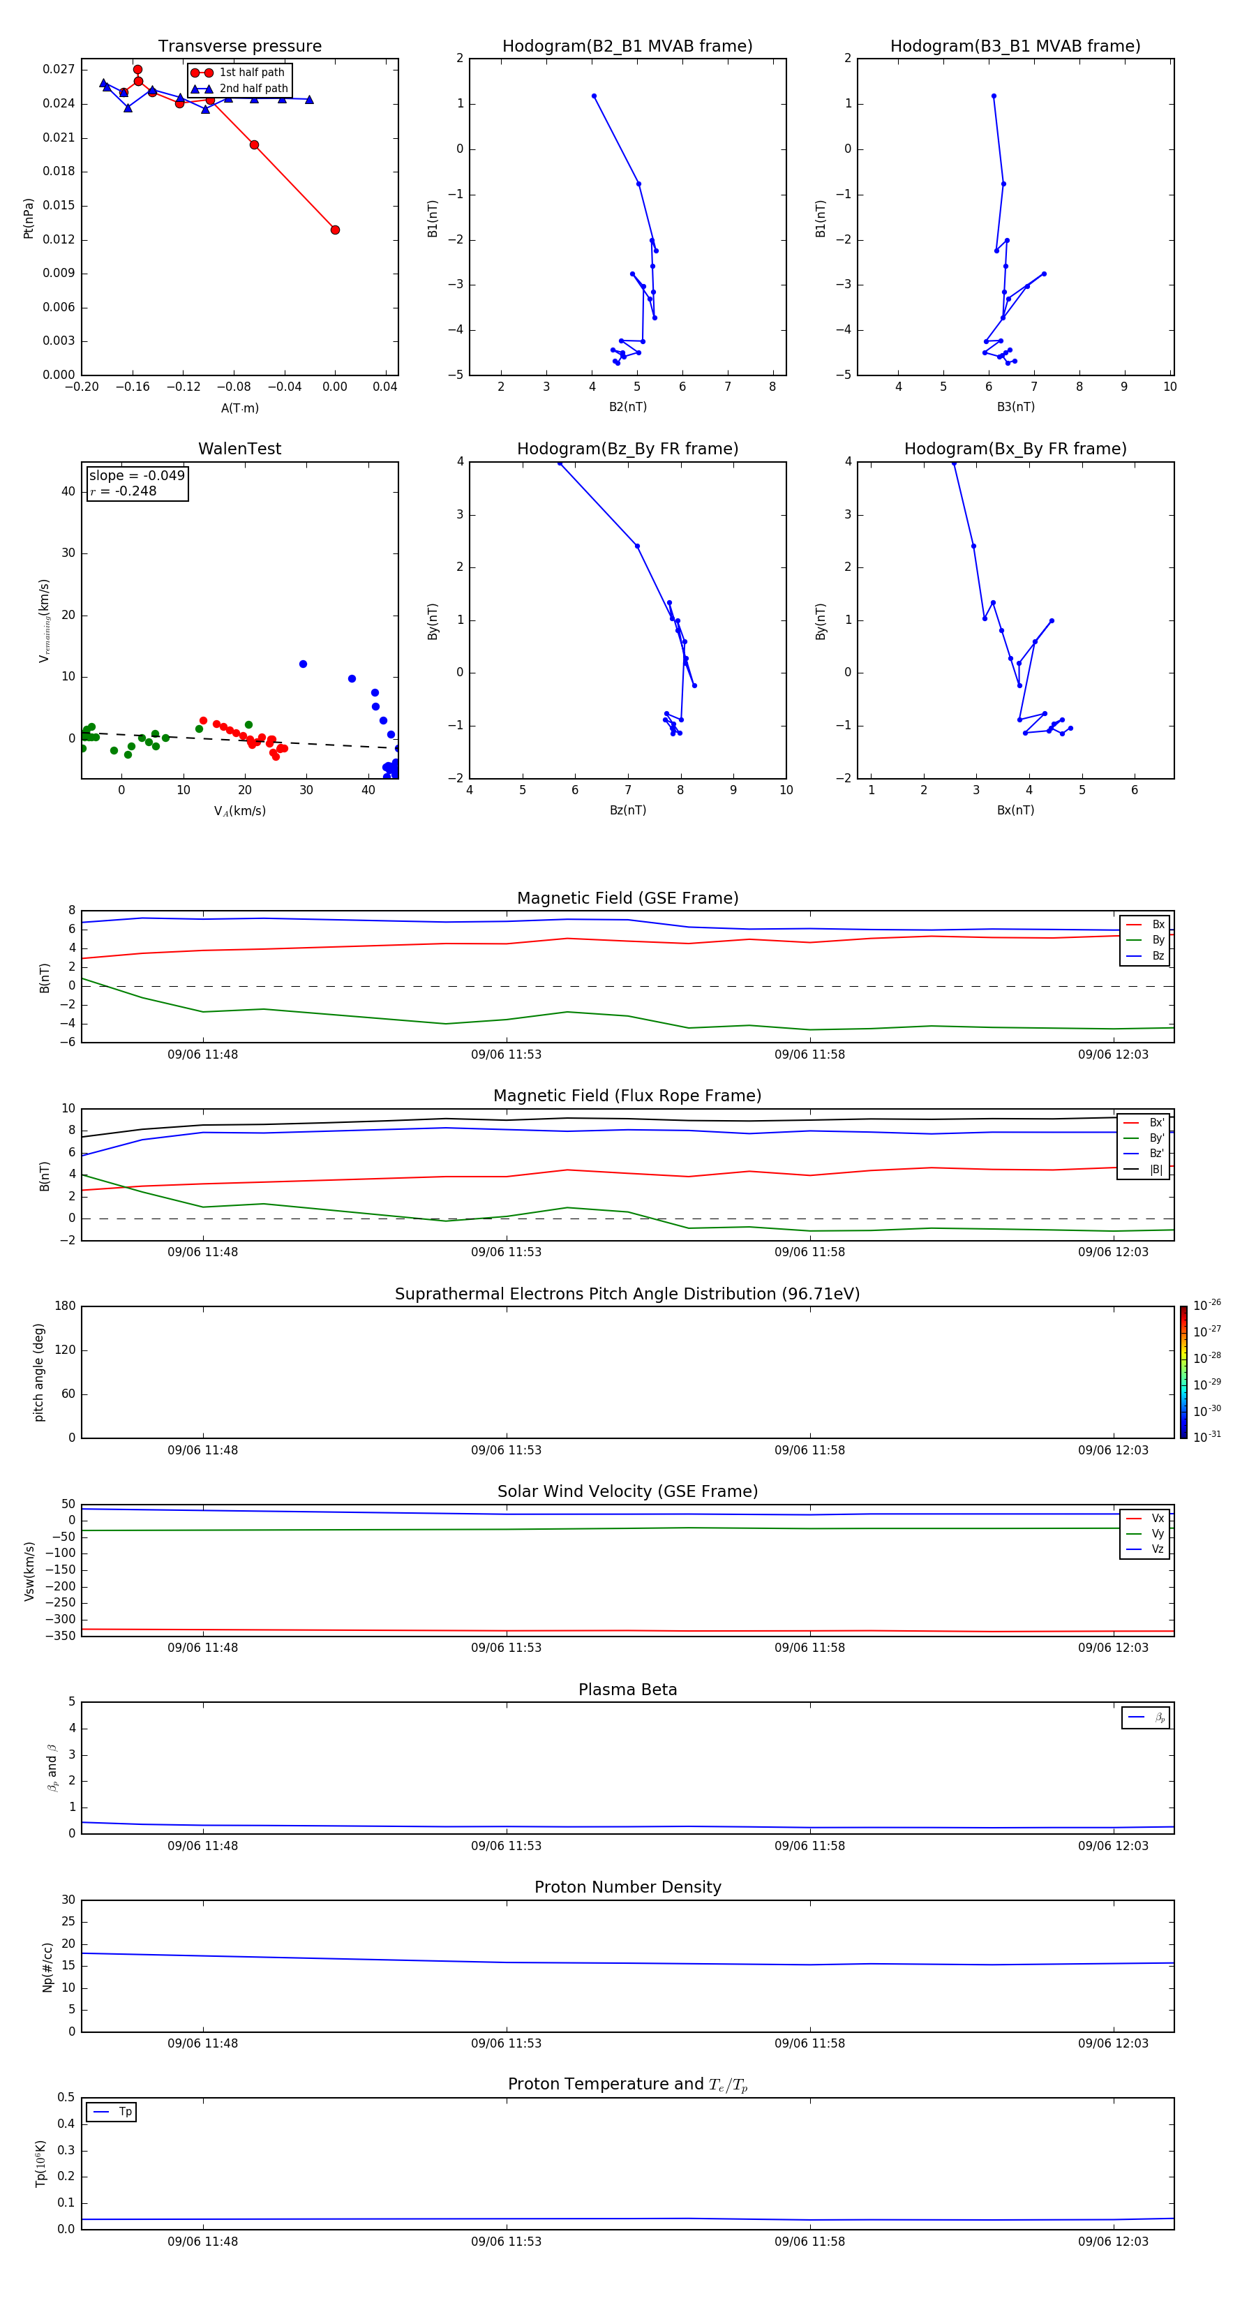Click the 'Magnetic Field (GSE Frame)' title

point(627,898)
